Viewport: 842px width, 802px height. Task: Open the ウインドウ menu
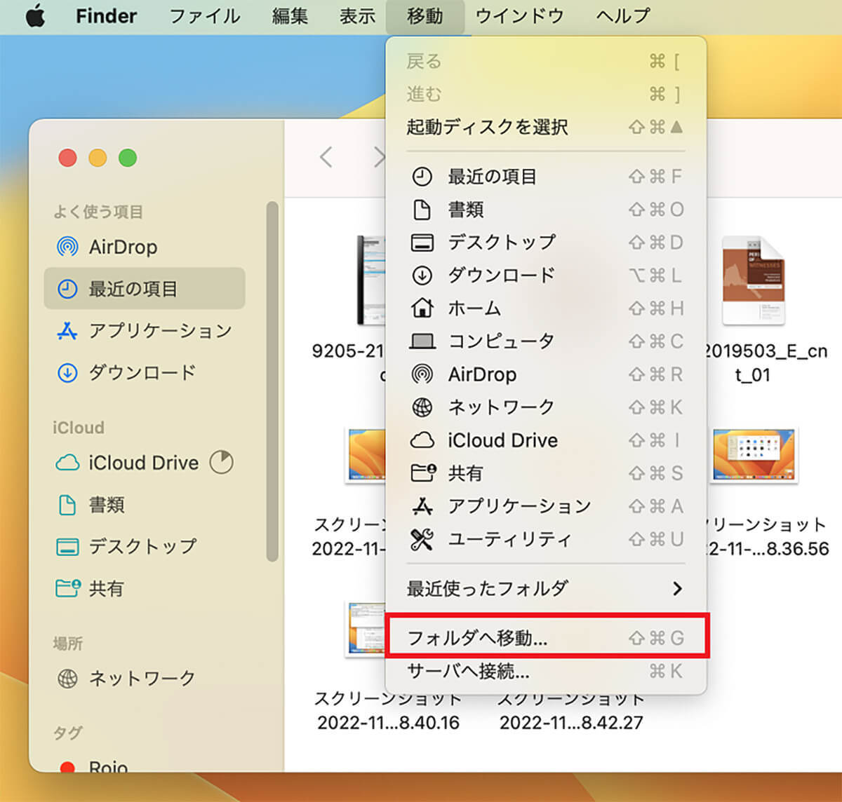[x=520, y=15]
